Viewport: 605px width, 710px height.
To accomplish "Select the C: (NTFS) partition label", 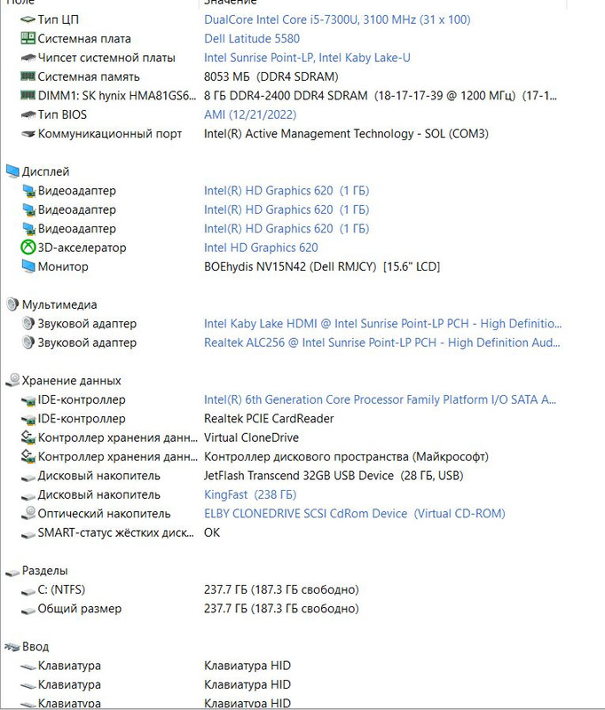I will coord(61,589).
